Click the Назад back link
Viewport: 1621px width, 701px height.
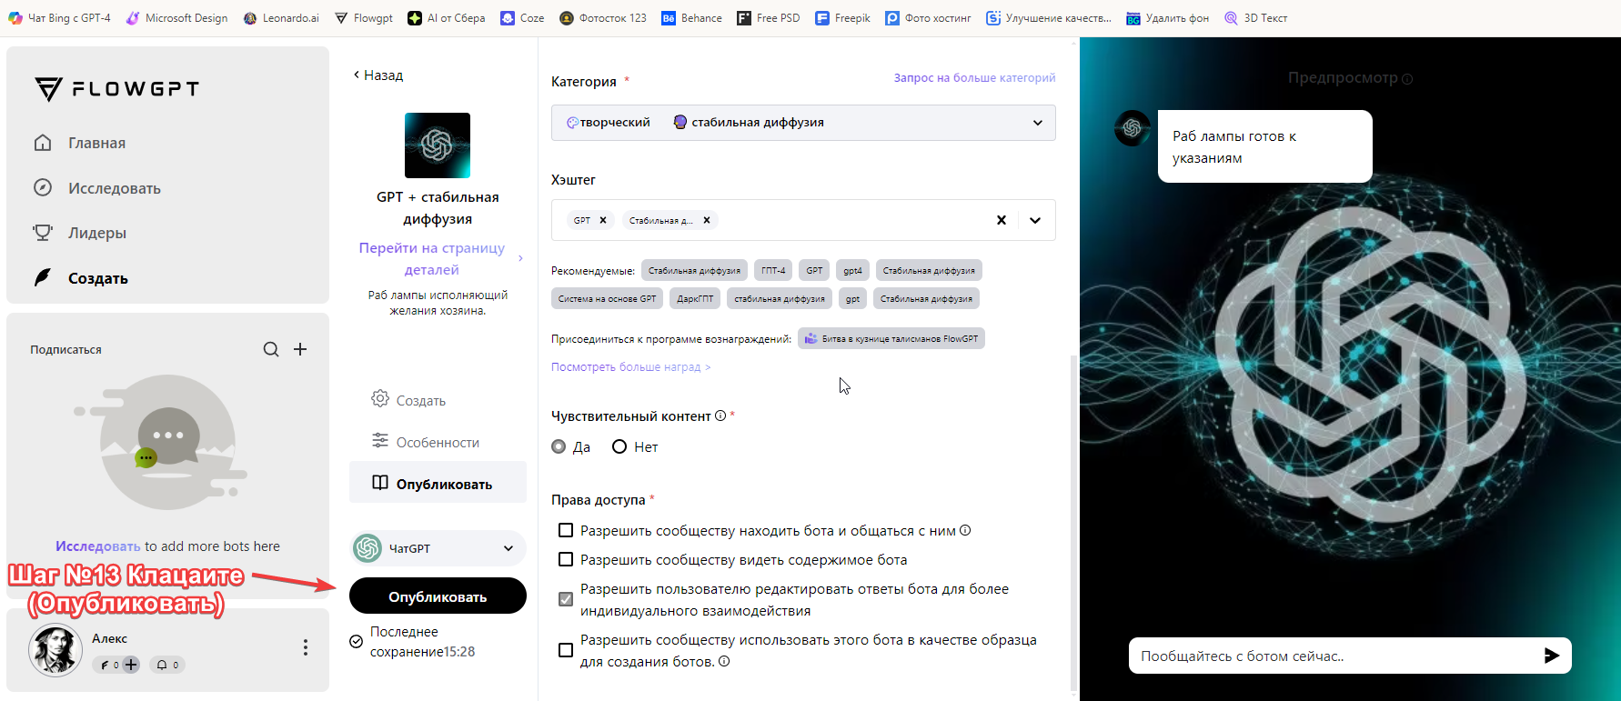tap(378, 75)
